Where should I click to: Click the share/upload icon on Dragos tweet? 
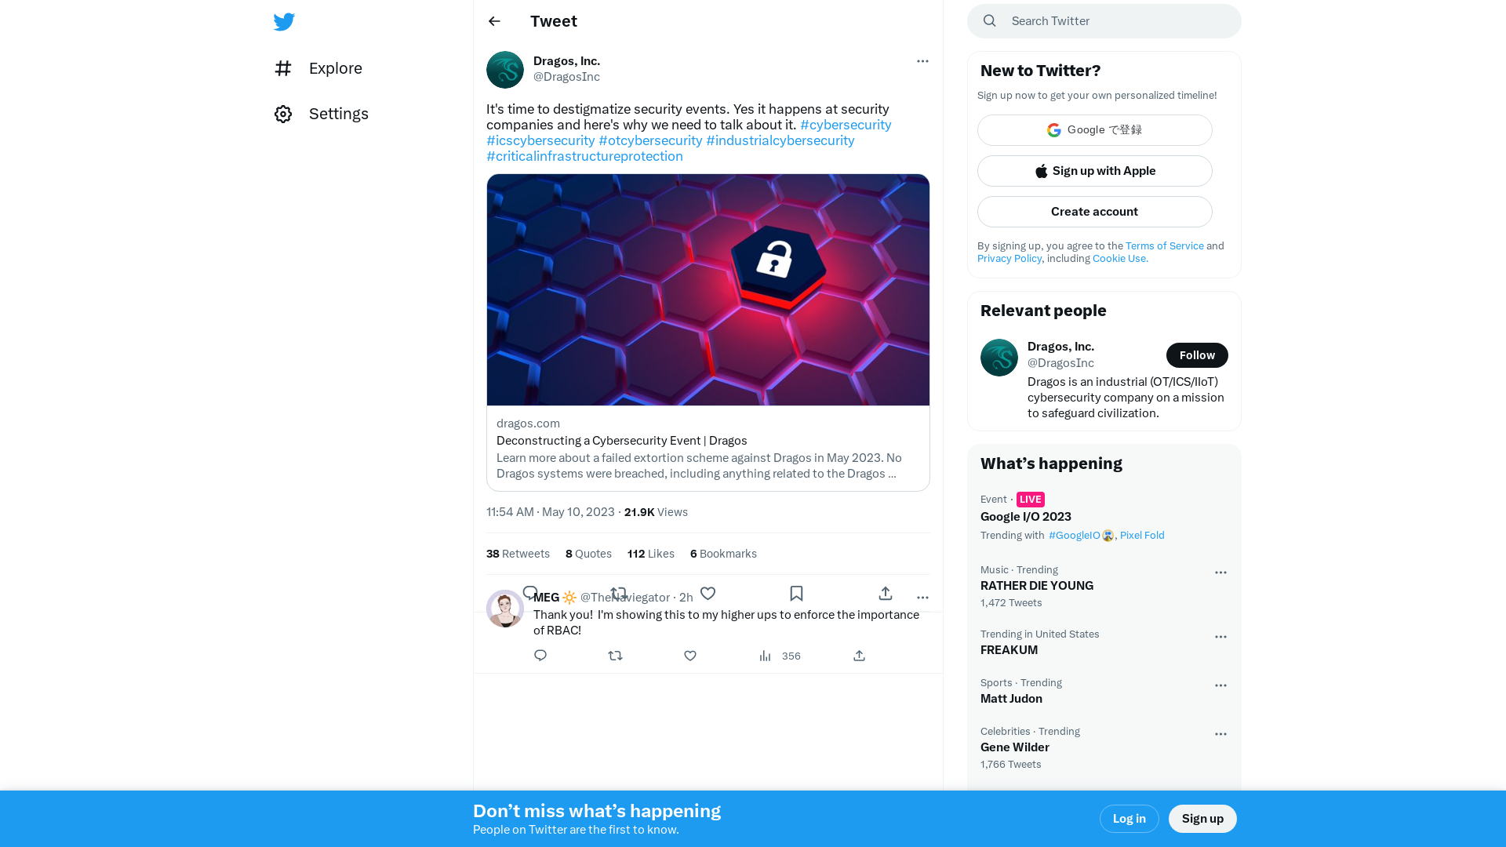pyautogui.click(x=886, y=593)
